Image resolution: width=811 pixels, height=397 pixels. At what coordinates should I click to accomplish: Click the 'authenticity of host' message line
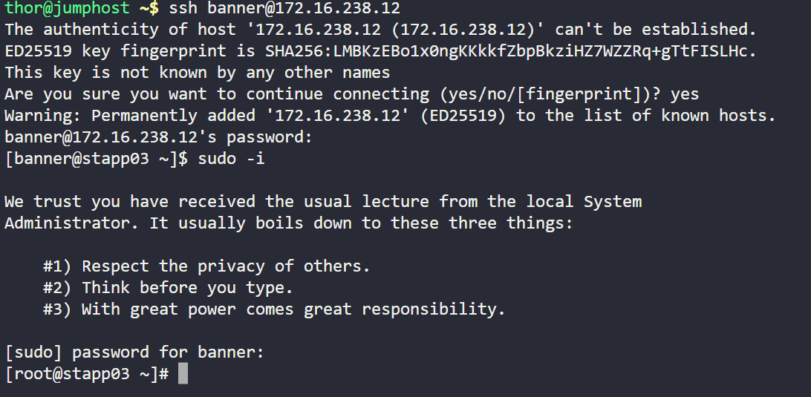pyautogui.click(x=380, y=30)
